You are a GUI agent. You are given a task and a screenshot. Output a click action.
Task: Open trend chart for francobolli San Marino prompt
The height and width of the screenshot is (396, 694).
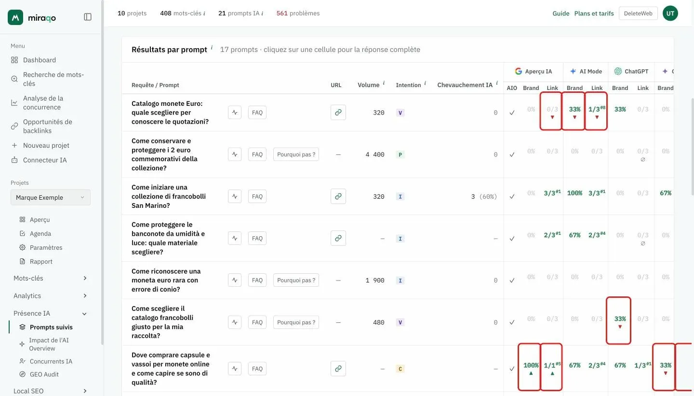click(x=235, y=196)
